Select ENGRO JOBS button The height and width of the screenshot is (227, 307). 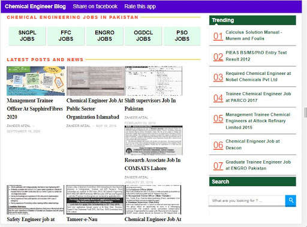point(104,36)
